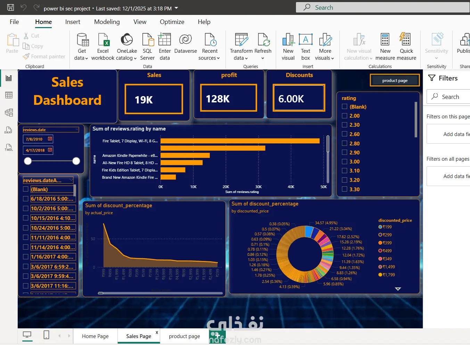Insert a Text box
The image size is (470, 345).
click(x=306, y=47)
